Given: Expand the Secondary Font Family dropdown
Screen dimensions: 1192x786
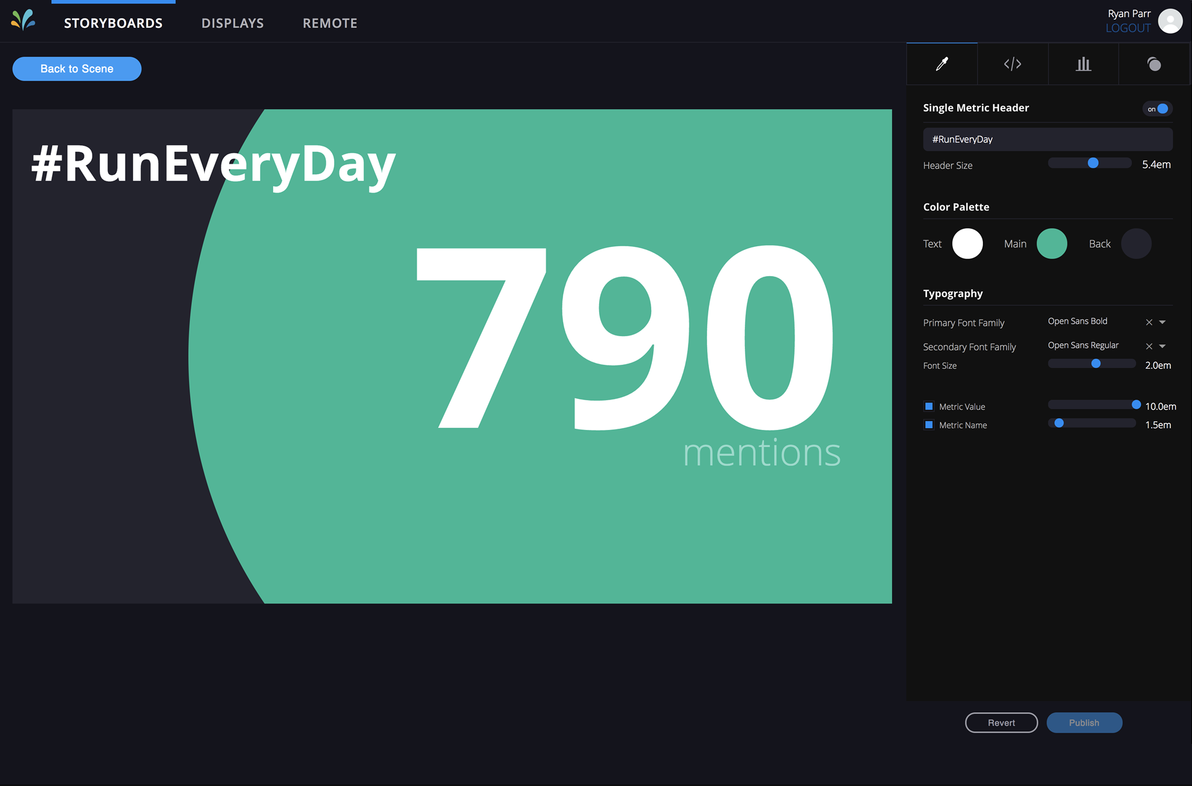Looking at the screenshot, I should [1163, 346].
